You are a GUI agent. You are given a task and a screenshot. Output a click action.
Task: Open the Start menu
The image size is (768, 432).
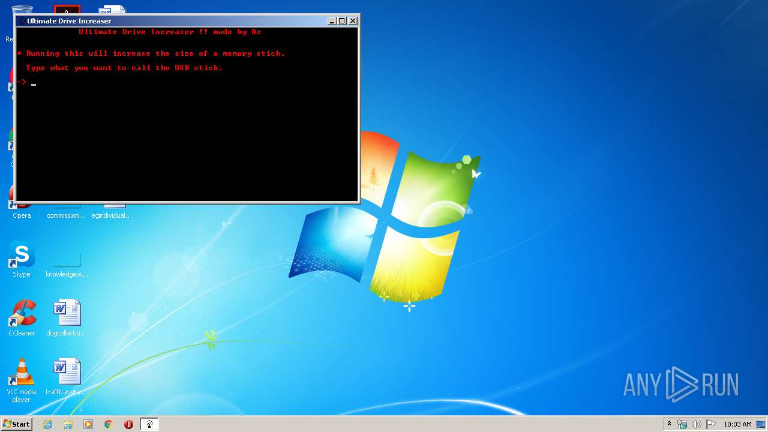[x=16, y=424]
